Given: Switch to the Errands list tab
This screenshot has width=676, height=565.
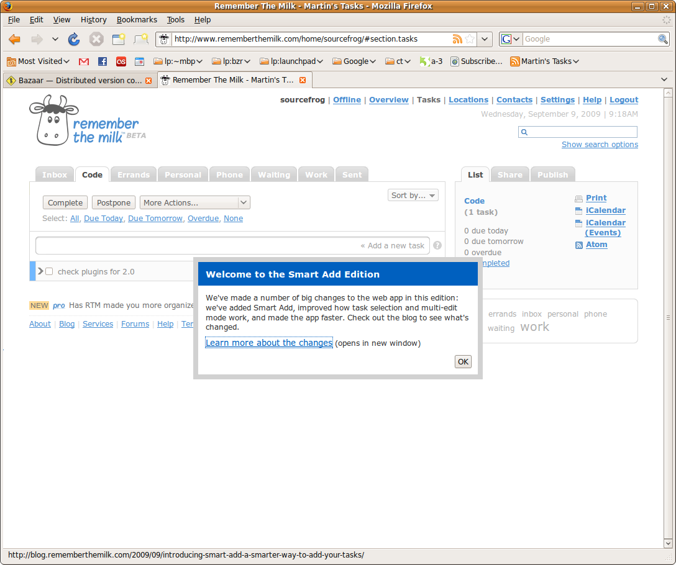Looking at the screenshot, I should coord(134,174).
